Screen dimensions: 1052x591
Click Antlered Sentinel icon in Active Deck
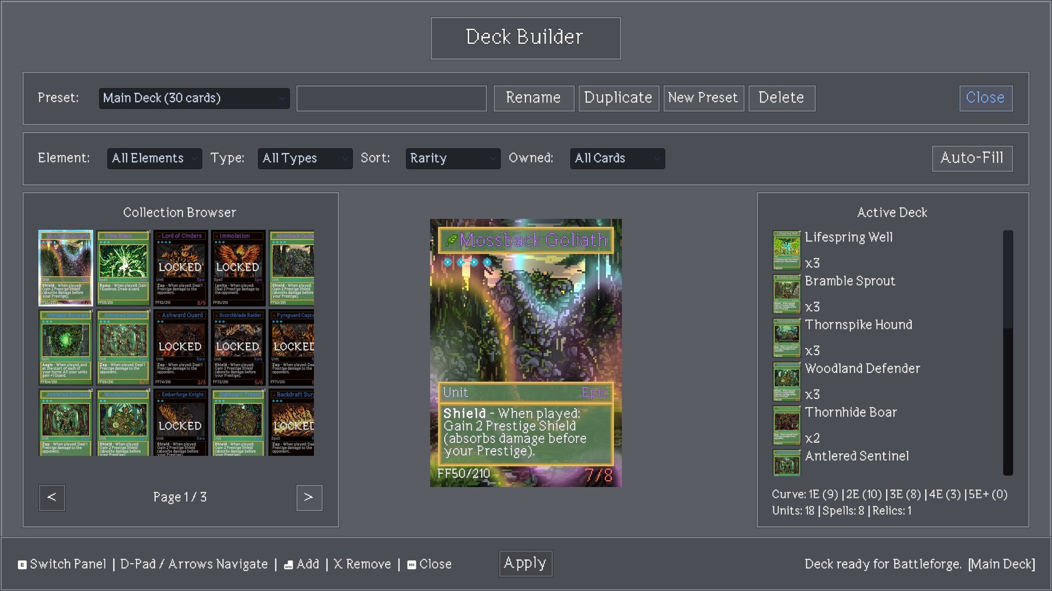[x=787, y=462]
